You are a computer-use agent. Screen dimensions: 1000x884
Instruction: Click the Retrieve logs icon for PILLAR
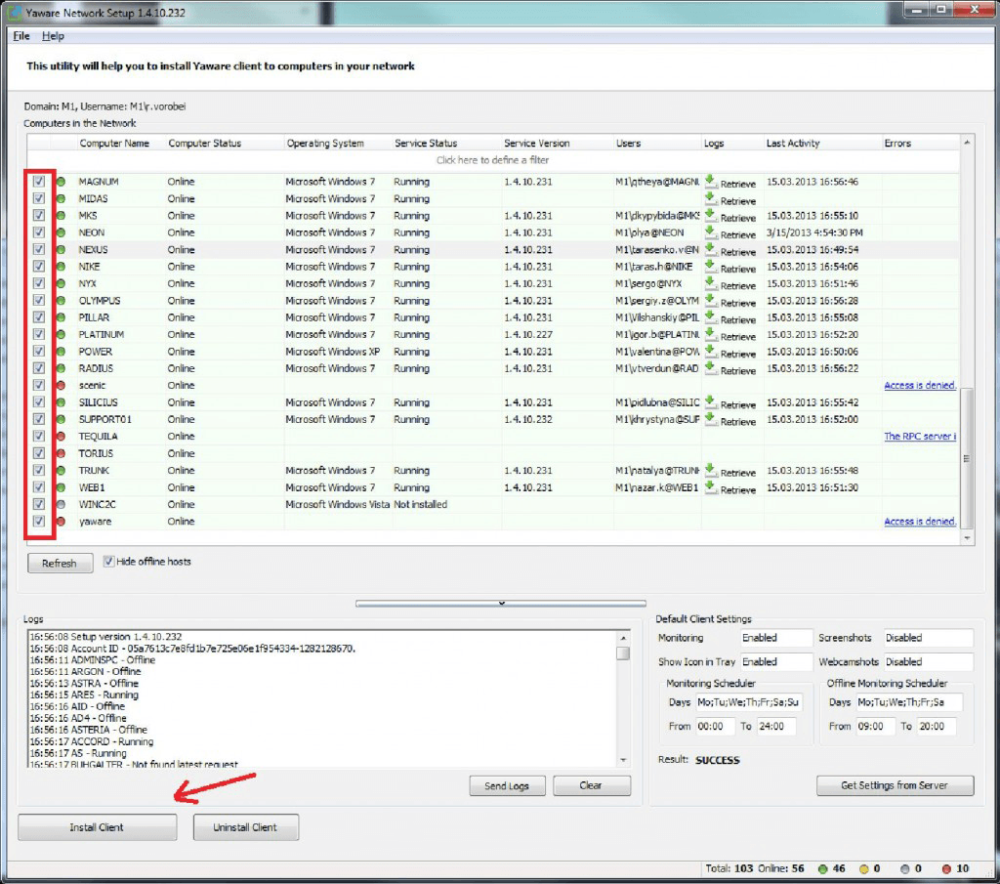710,317
